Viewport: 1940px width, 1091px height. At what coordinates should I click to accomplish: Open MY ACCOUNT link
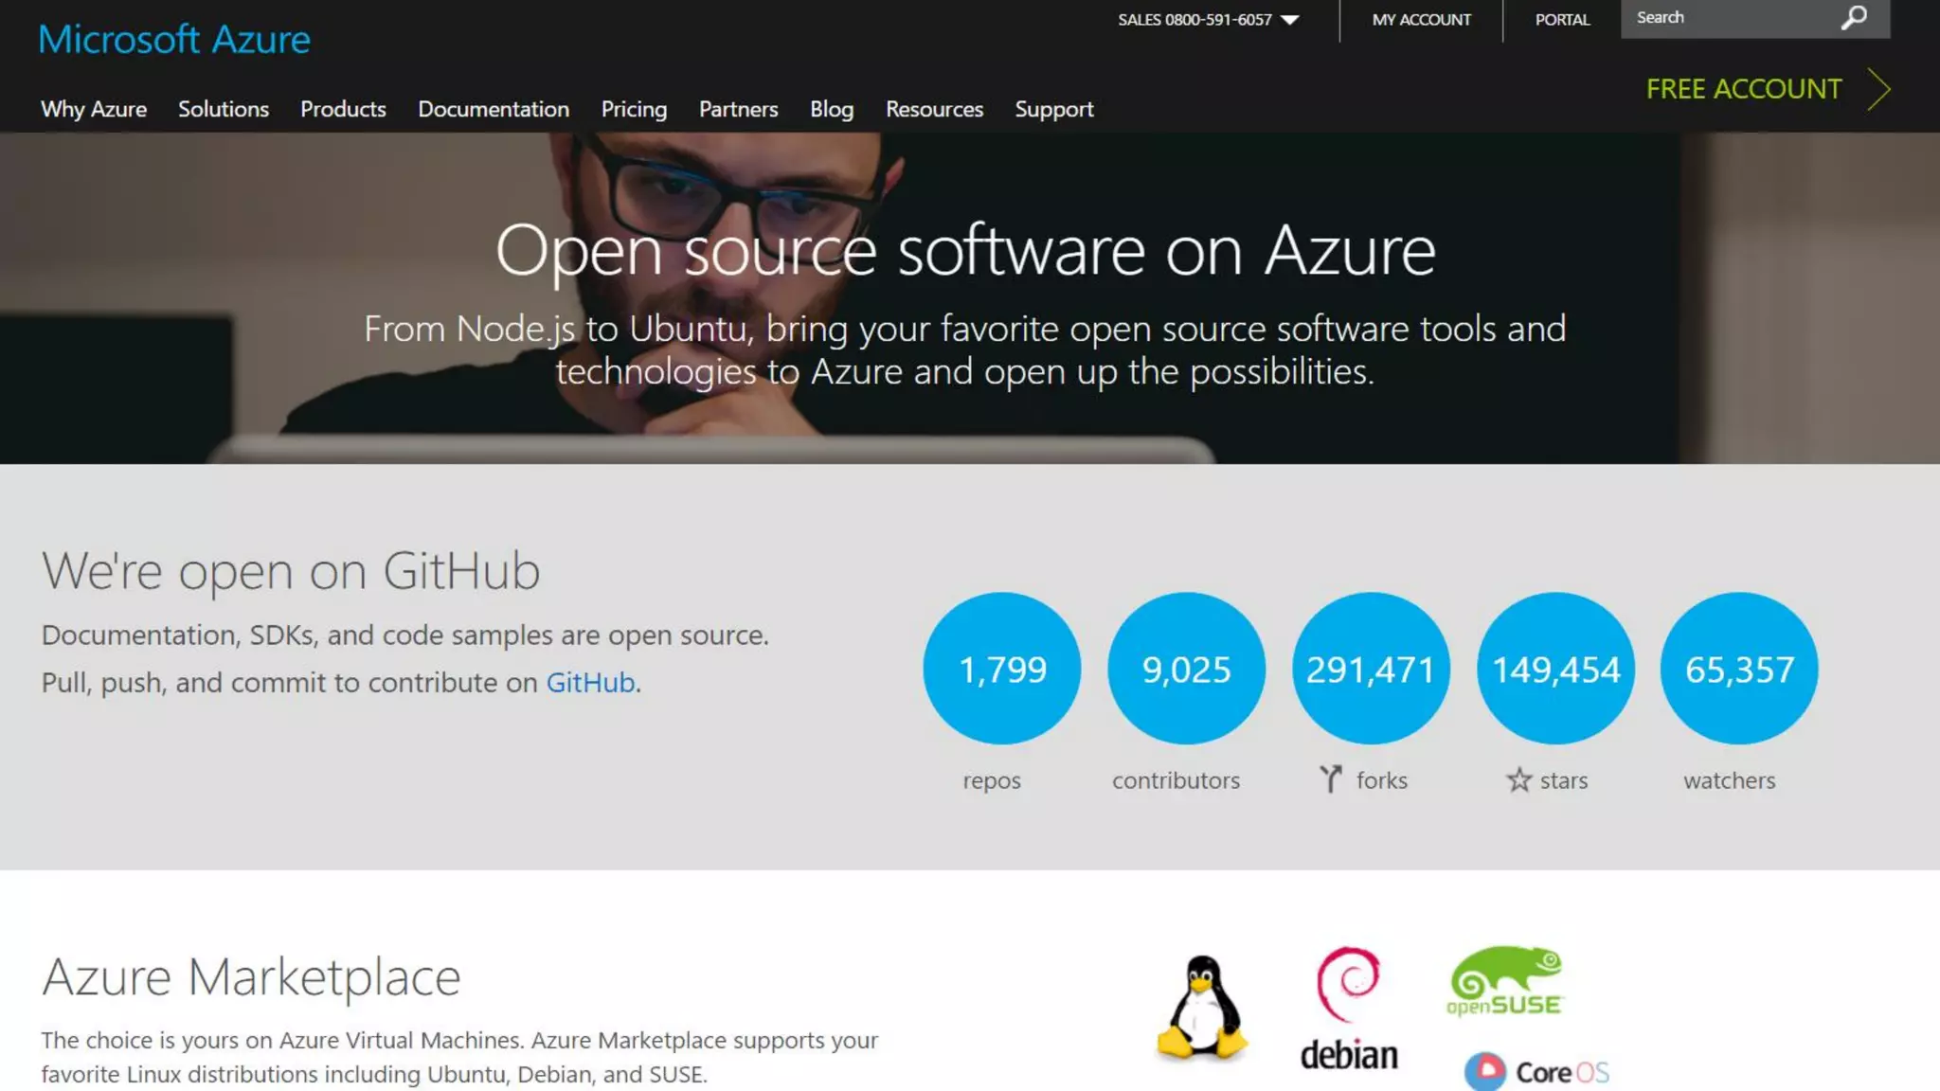pyautogui.click(x=1421, y=20)
